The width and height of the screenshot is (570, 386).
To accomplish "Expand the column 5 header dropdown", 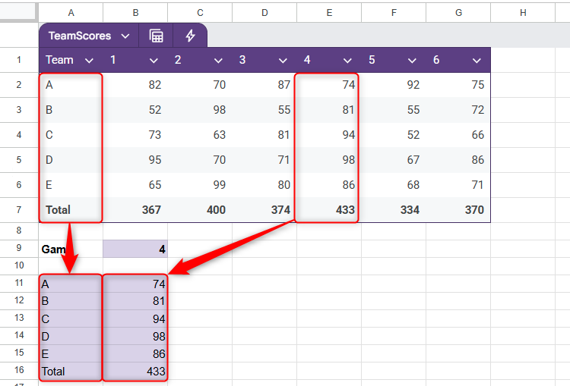I will [413, 60].
